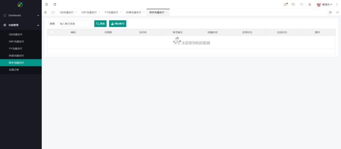This screenshot has height=149, width=341.
Task: Click the 编码 column header
Action: (x=73, y=32)
